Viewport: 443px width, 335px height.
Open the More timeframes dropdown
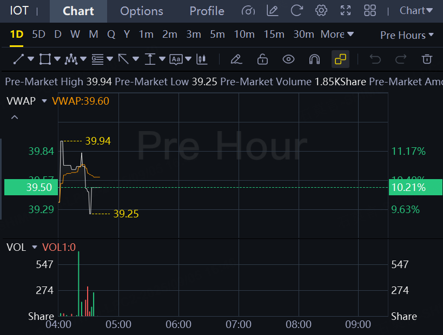coord(337,35)
